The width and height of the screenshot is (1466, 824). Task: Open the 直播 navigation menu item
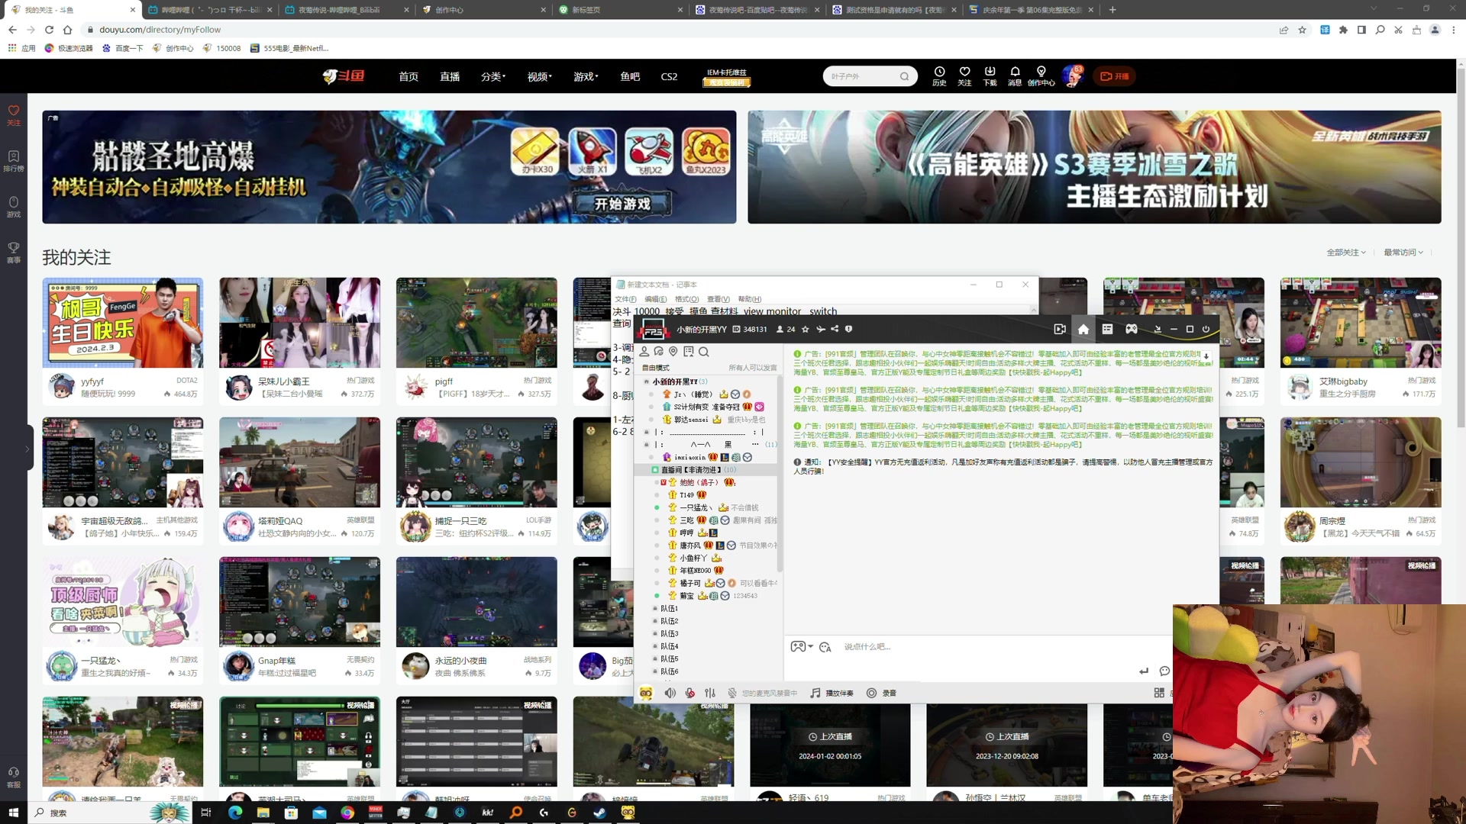tap(449, 76)
